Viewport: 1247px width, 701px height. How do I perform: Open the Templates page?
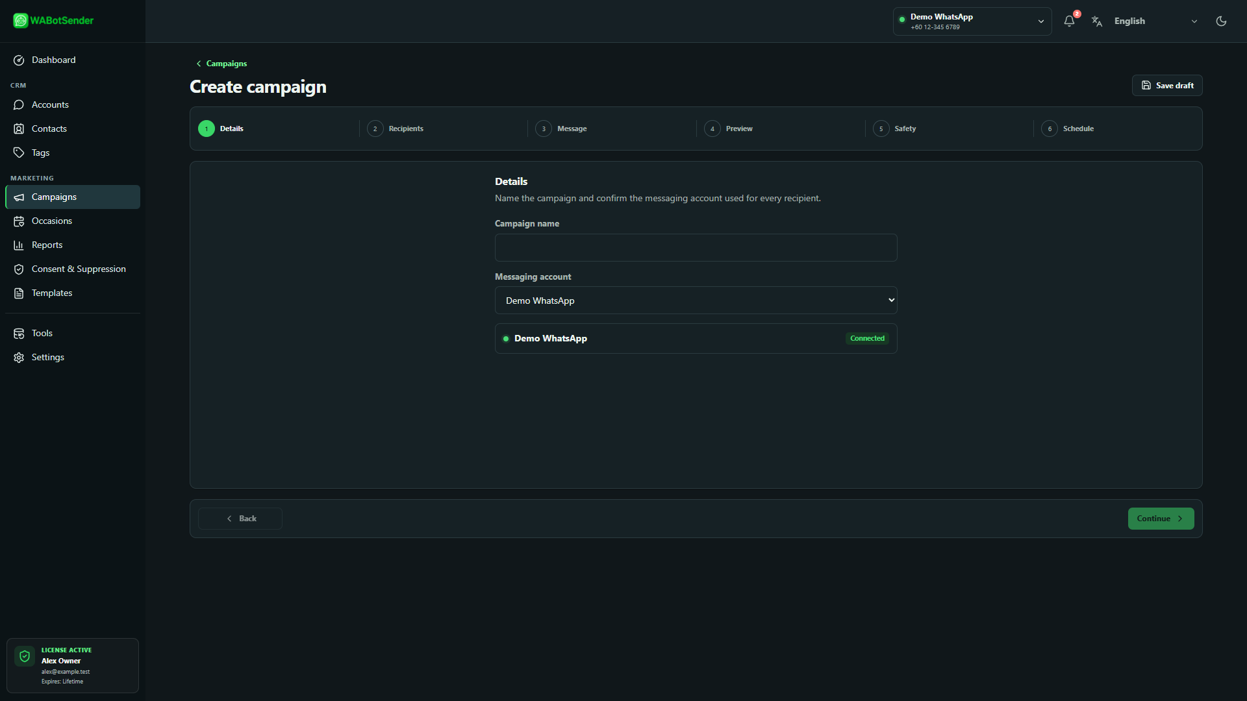tap(73, 293)
